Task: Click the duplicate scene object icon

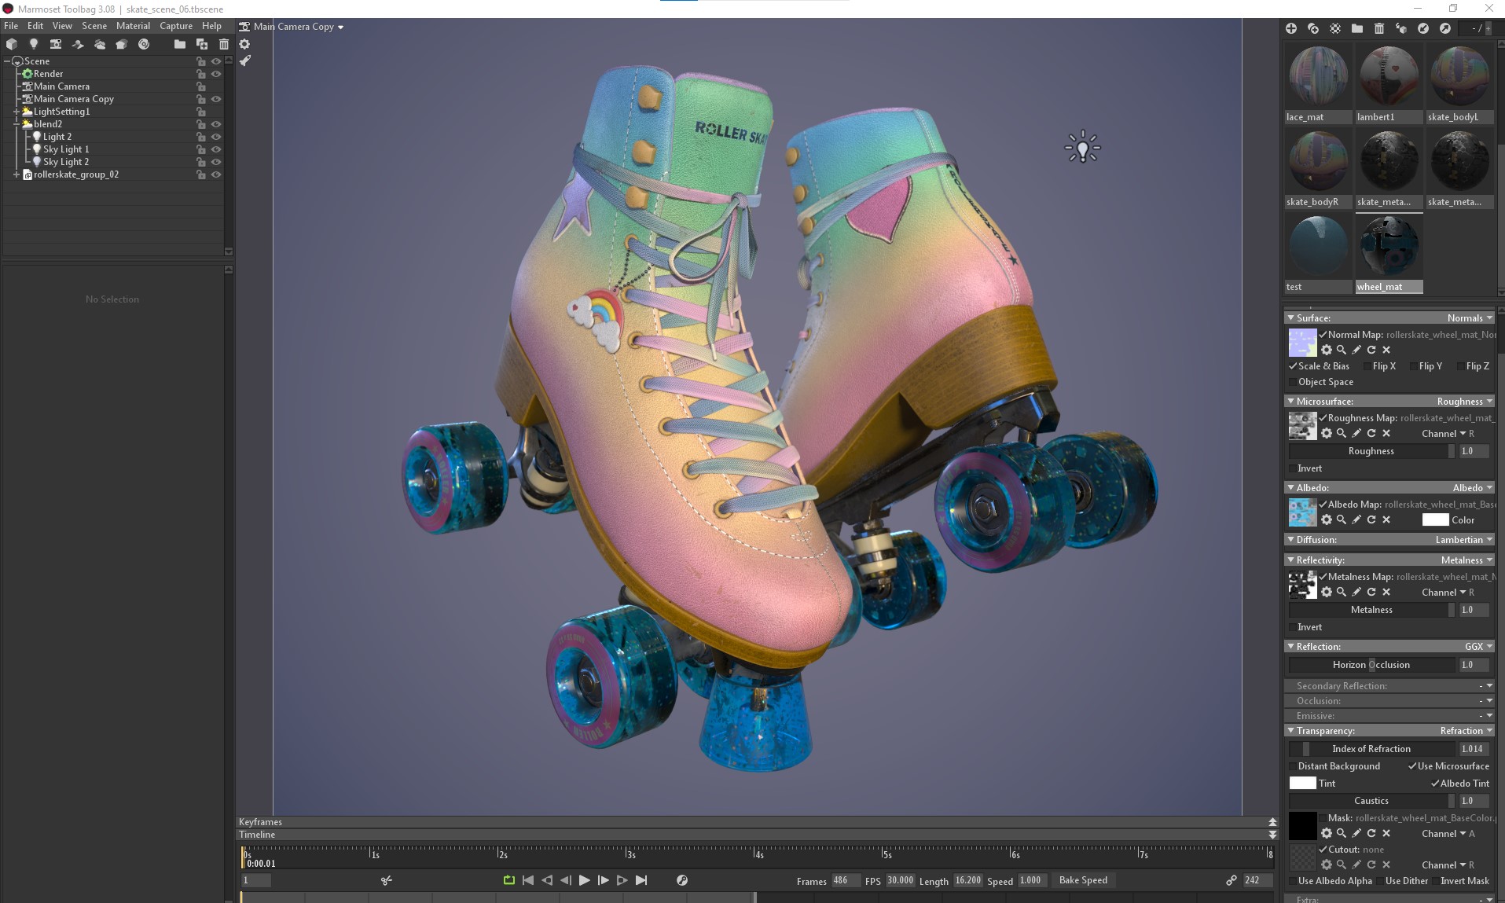Action: tap(202, 44)
